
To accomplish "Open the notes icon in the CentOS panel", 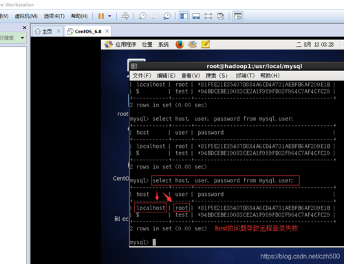I will pos(206,44).
